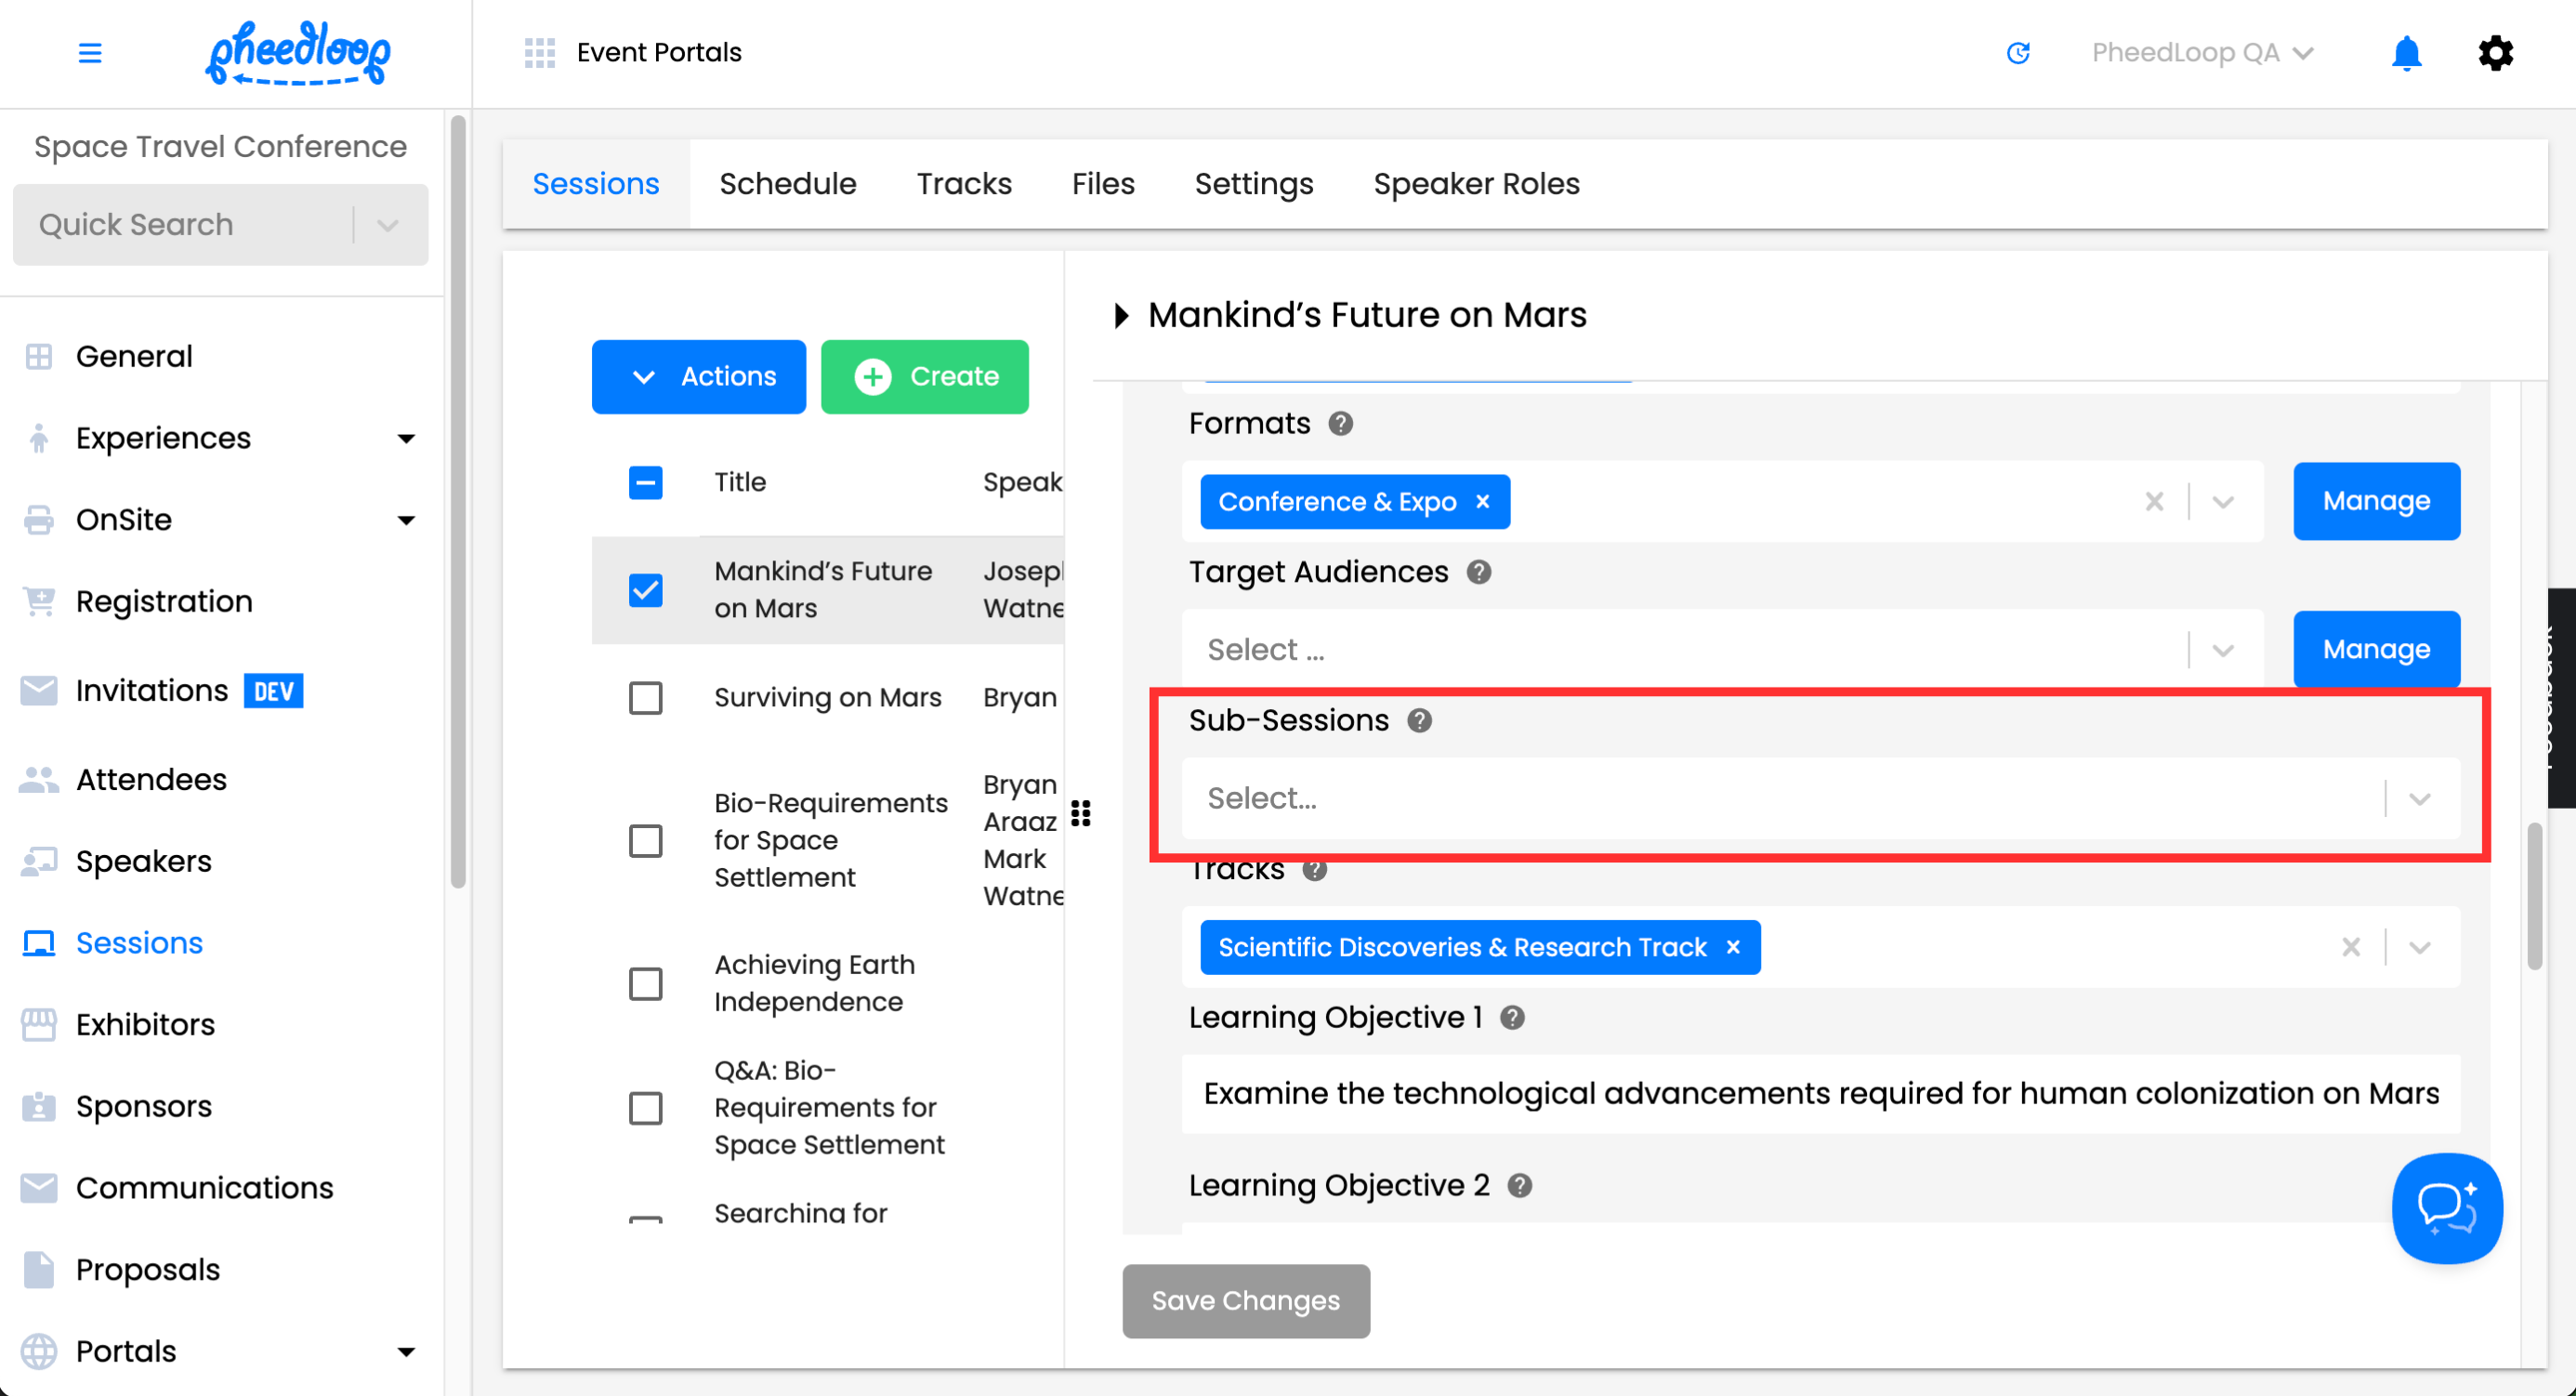The height and width of the screenshot is (1396, 2576).
Task: Open the Event Portals grid icon
Action: (x=539, y=53)
